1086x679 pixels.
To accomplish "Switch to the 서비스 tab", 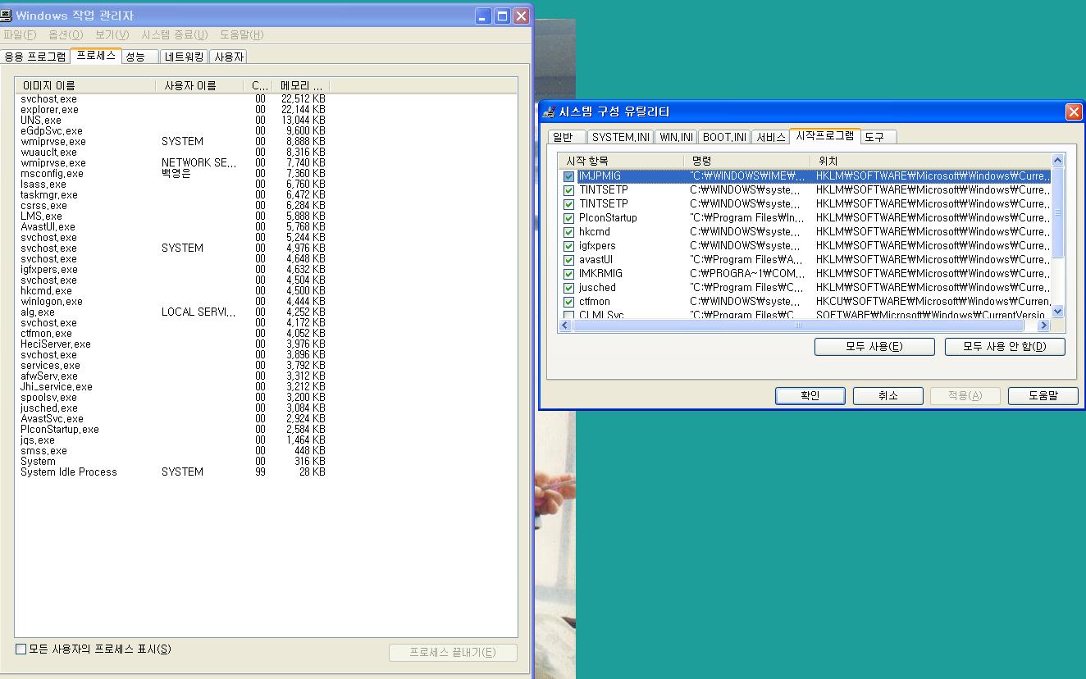I will coord(771,137).
